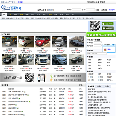Open the red sedan thumbnail

(43, 42)
